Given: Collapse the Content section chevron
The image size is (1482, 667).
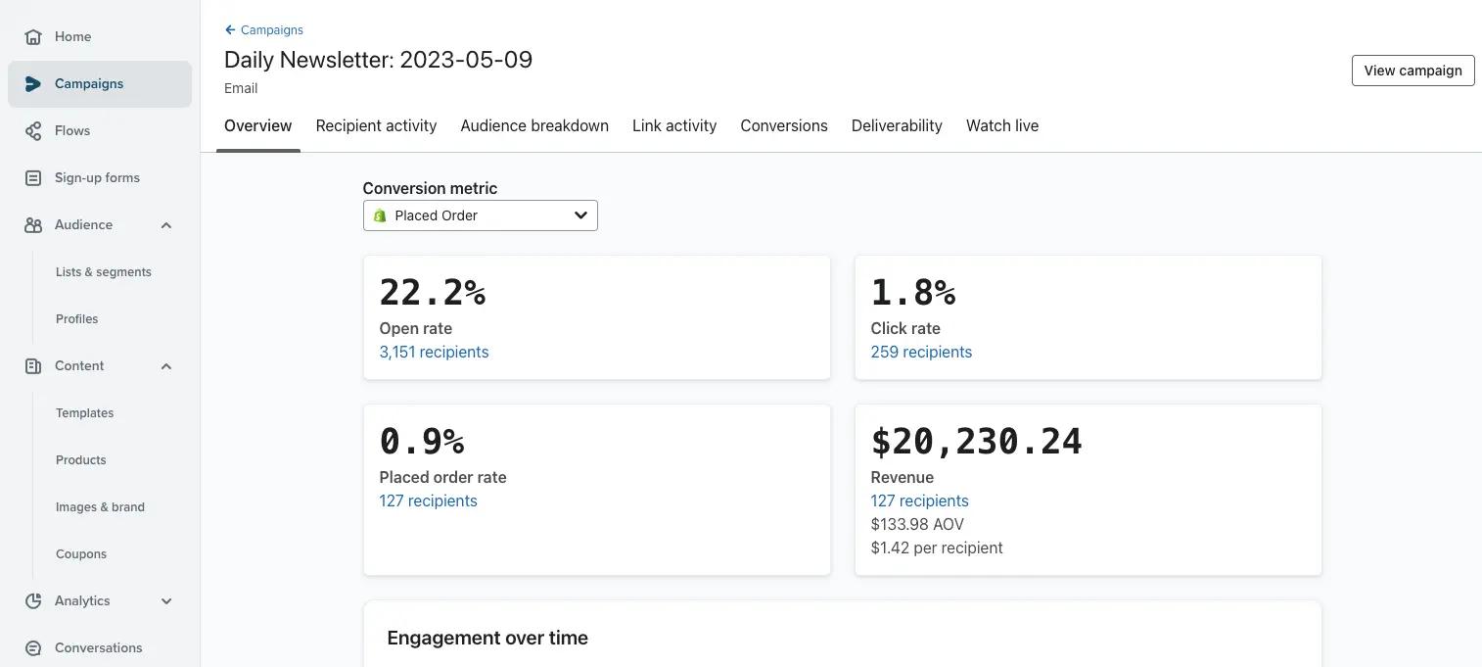Looking at the screenshot, I should (x=165, y=365).
